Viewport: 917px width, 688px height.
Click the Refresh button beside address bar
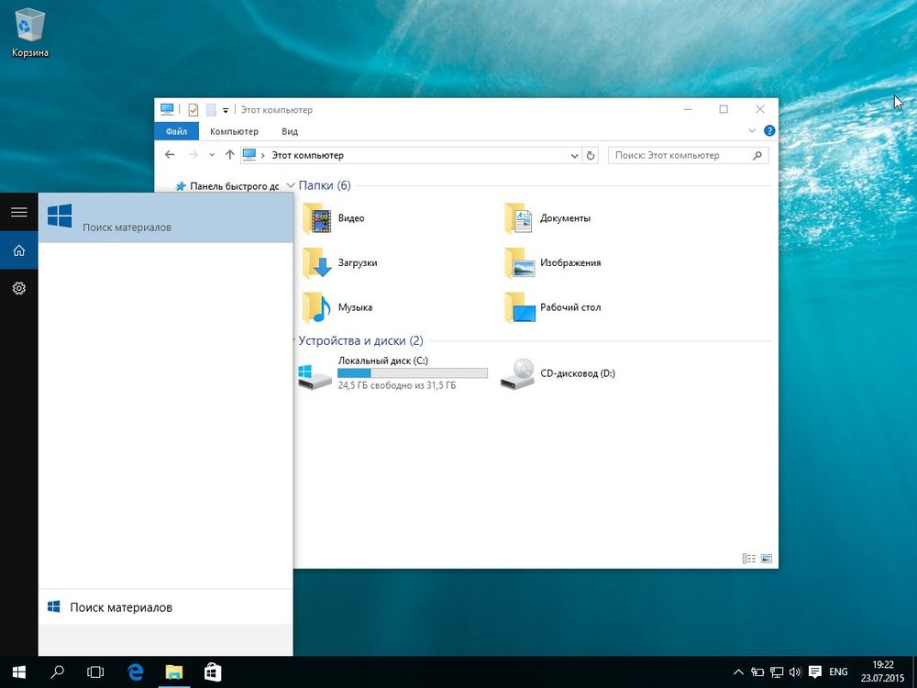(x=591, y=156)
